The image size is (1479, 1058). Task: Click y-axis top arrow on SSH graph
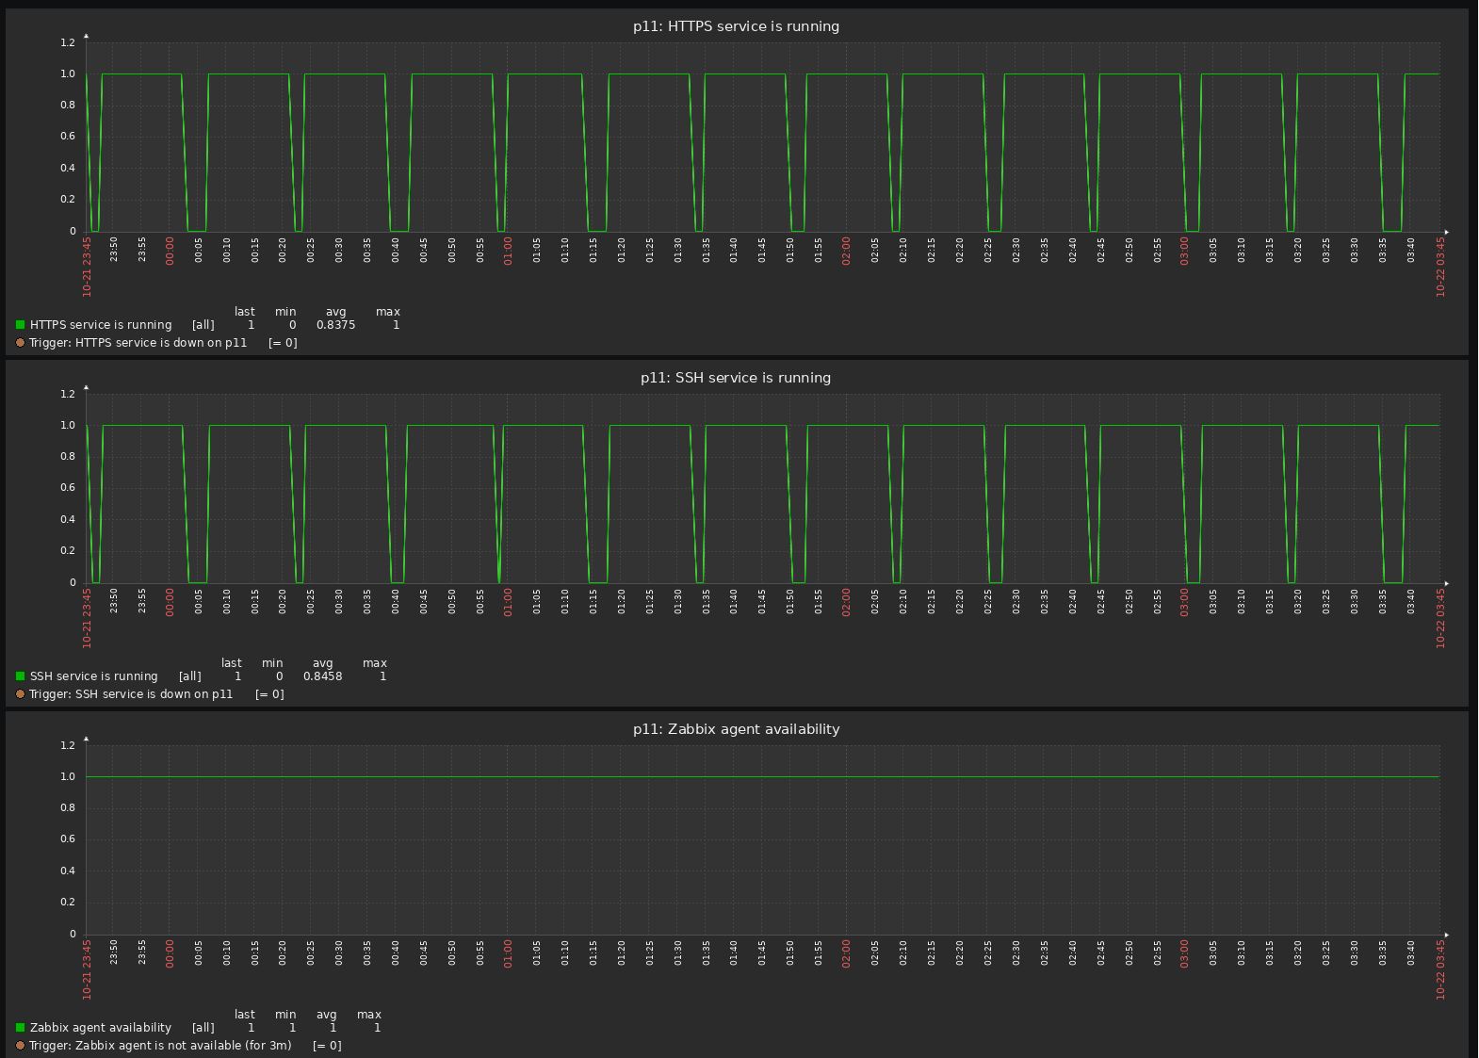point(86,387)
